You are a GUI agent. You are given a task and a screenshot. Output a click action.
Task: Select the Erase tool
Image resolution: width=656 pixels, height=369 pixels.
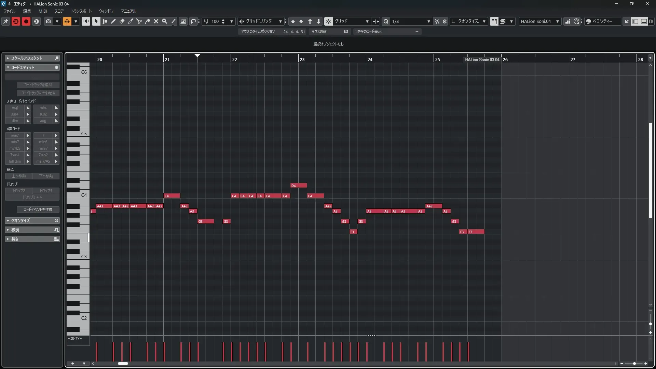coord(122,21)
